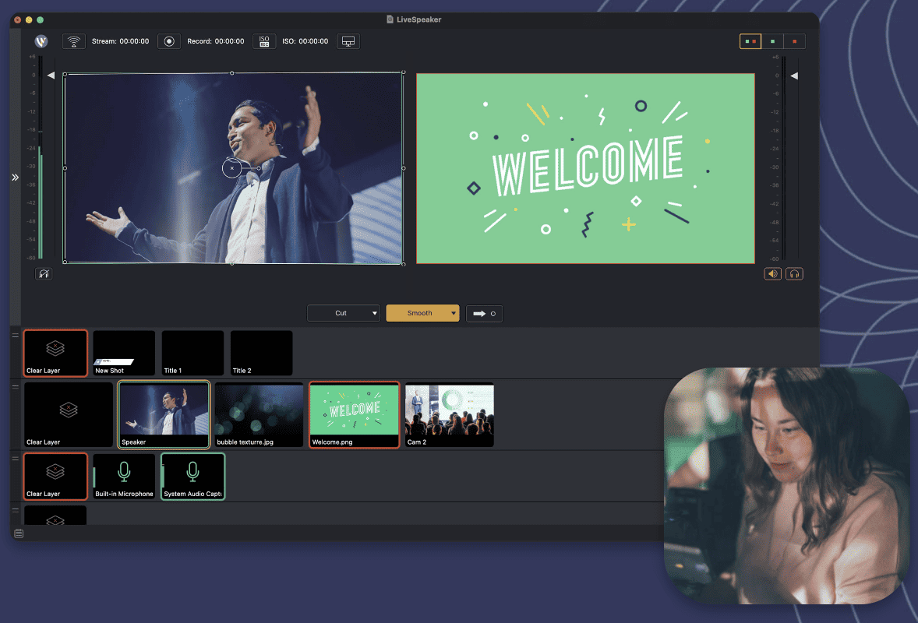The width and height of the screenshot is (918, 623).
Task: Activate ISO recording with the ISO icon
Action: (x=264, y=41)
